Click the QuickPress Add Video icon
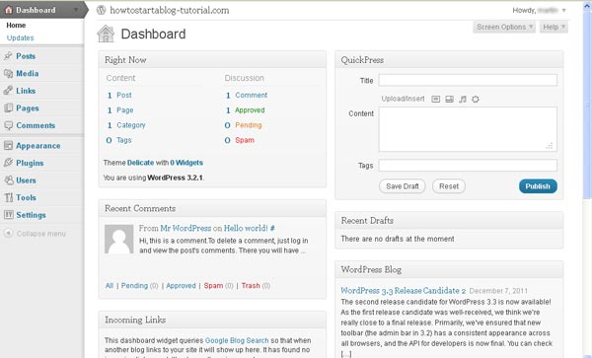This screenshot has width=592, height=358. point(449,99)
